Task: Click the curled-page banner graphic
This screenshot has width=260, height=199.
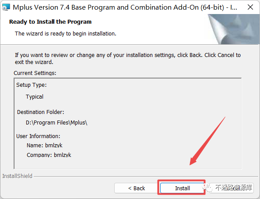Action: pyautogui.click(x=233, y=29)
